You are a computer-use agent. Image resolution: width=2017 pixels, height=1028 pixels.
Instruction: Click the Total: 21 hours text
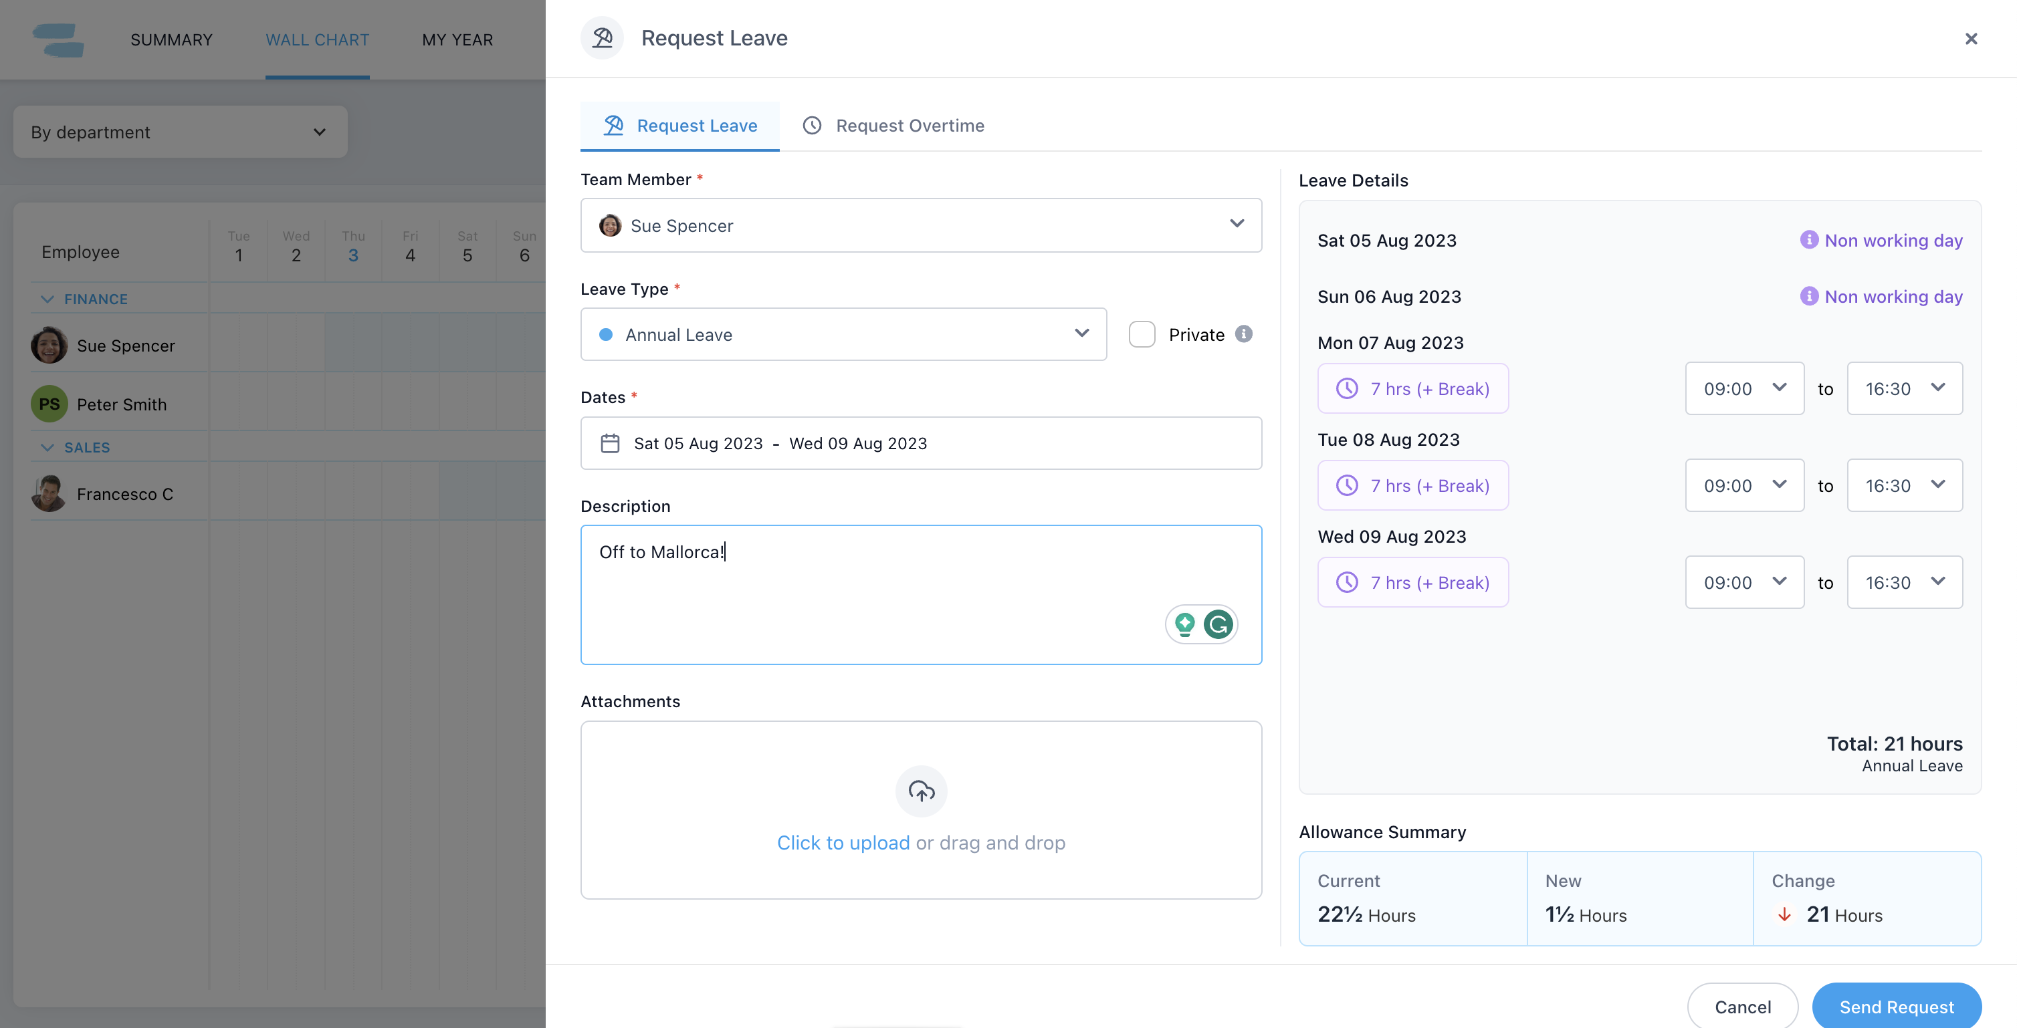1894,743
